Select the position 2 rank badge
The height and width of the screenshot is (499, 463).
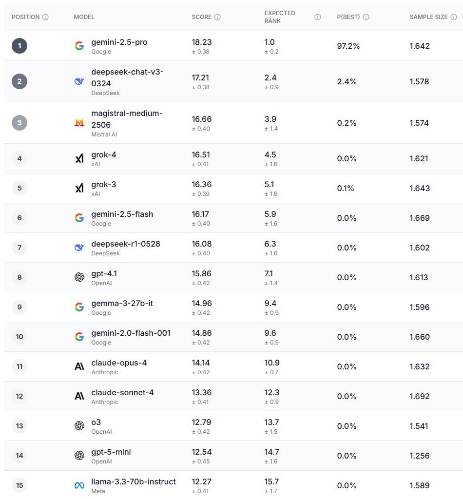pos(19,81)
